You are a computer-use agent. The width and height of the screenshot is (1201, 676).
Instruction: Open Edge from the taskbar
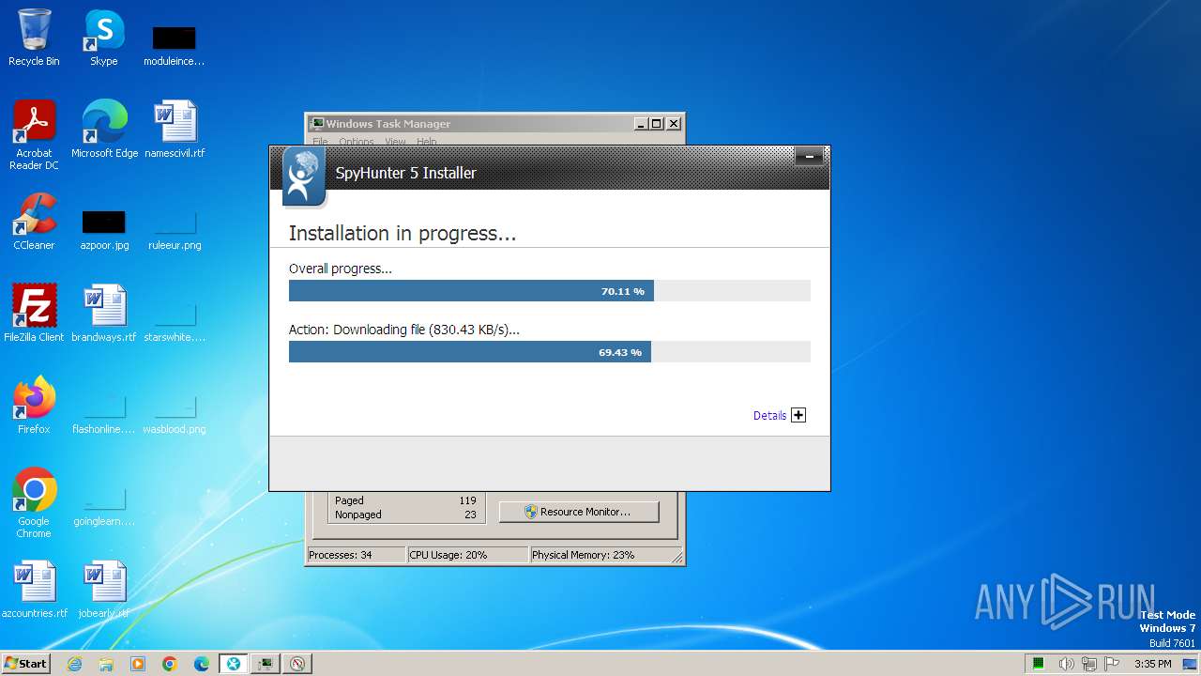click(202, 664)
